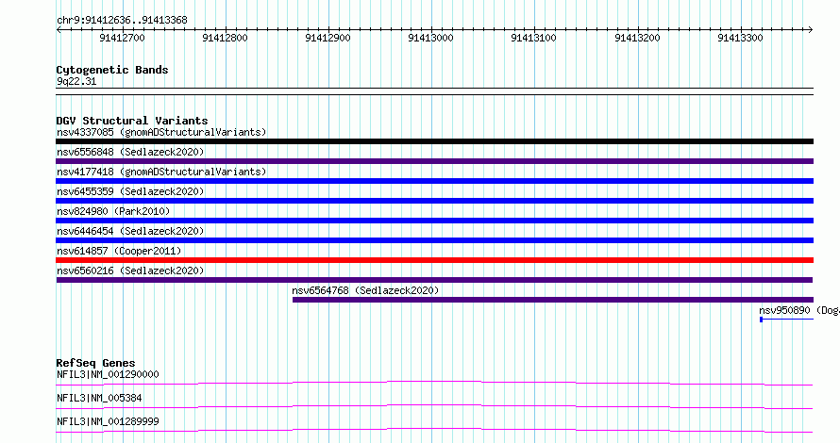Open variant label nsv4337085 (gnomADStructuralVariants)
840x443 pixels.
tap(161, 132)
